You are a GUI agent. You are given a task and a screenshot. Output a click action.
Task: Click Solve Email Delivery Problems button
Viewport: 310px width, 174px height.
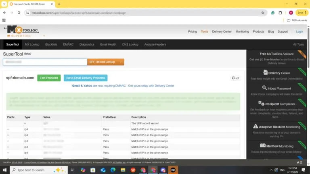(x=86, y=78)
